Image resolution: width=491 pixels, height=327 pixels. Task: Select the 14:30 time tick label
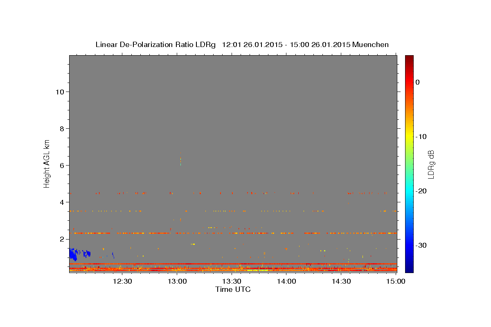click(341, 282)
